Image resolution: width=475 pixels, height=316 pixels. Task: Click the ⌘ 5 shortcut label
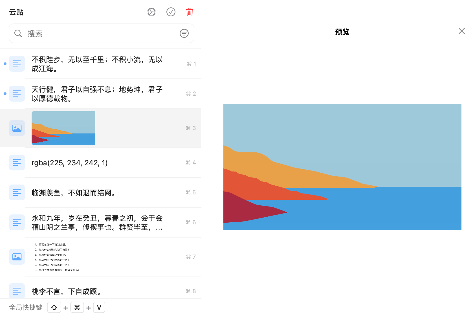191,192
